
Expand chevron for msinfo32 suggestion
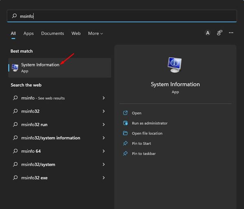104,111
